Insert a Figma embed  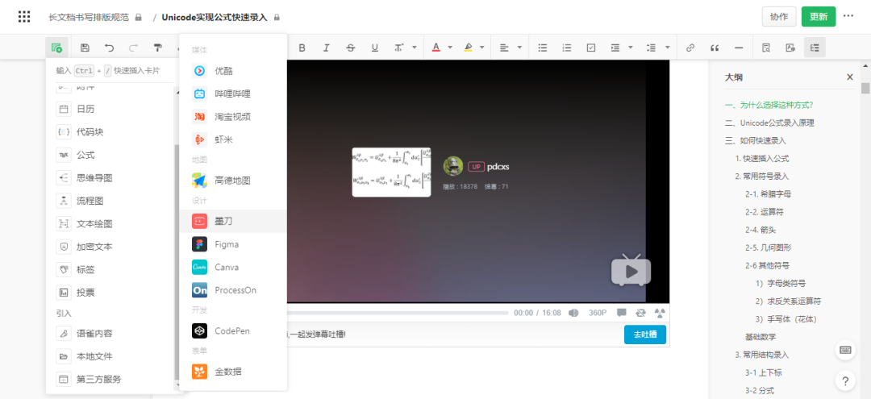[233, 244]
